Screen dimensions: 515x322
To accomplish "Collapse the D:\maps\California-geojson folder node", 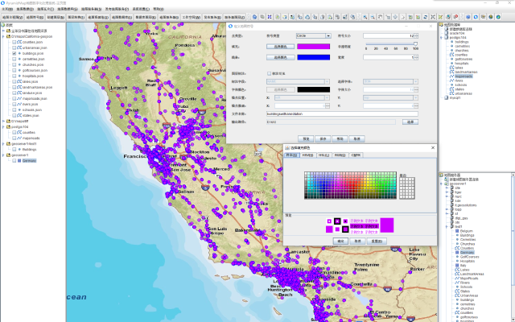I will tap(3, 36).
